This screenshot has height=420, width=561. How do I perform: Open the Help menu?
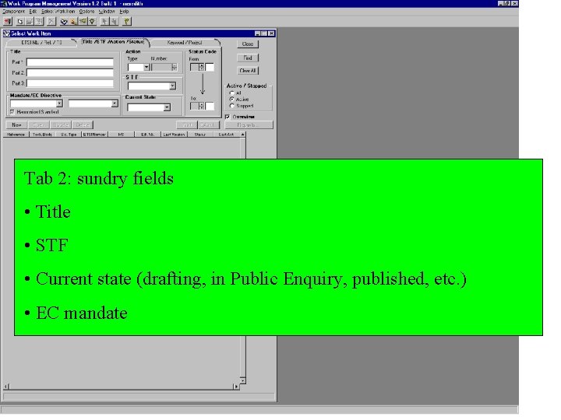point(124,12)
